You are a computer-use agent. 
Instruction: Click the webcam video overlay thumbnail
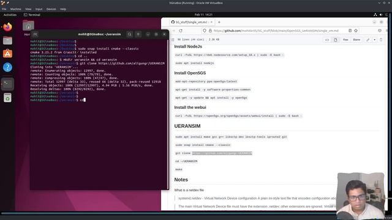(361, 196)
